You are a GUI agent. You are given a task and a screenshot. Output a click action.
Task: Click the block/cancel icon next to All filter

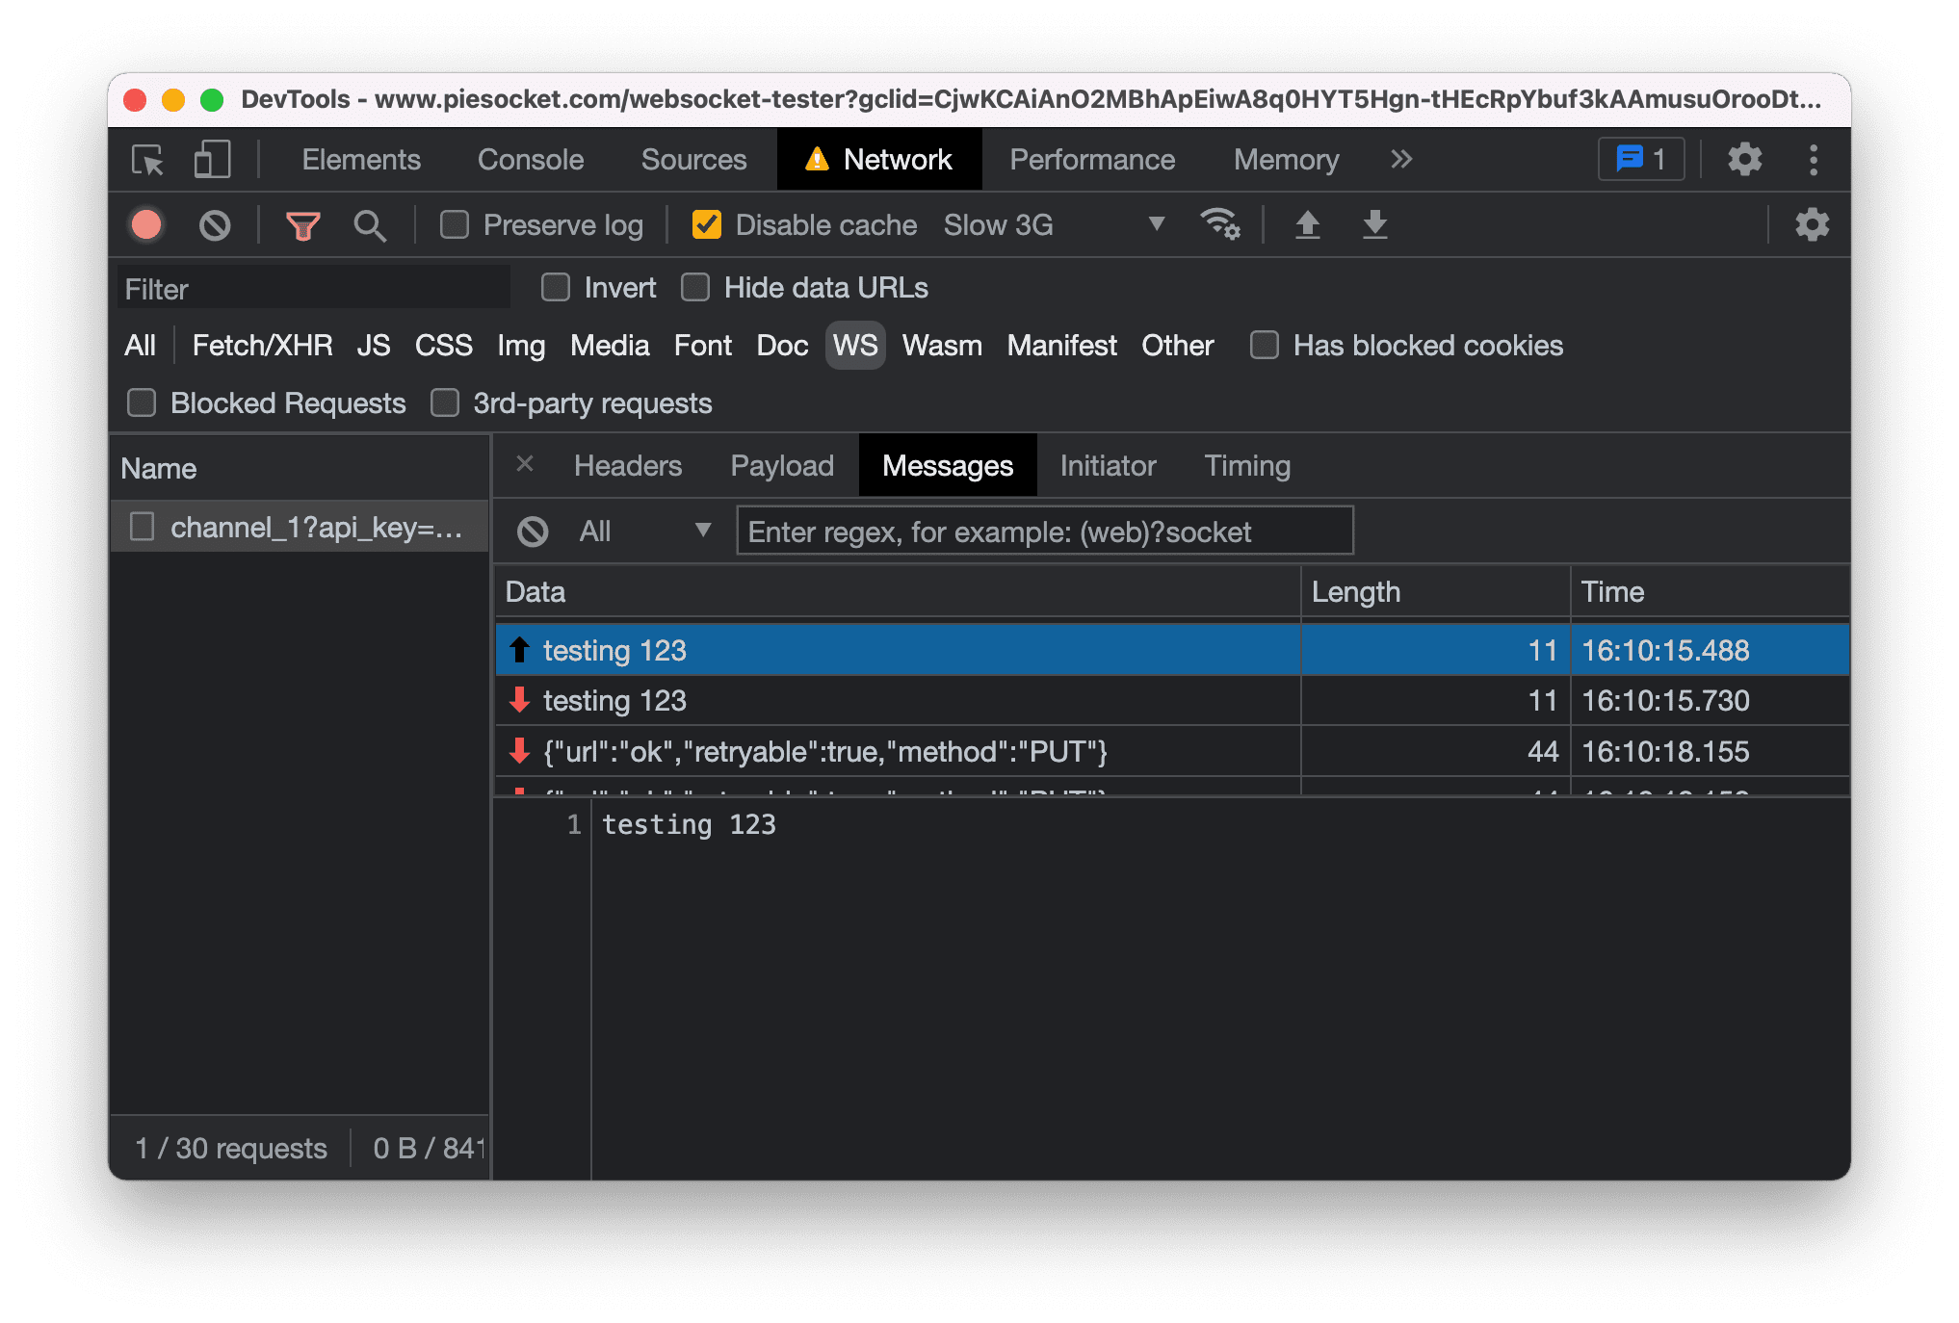(x=529, y=532)
